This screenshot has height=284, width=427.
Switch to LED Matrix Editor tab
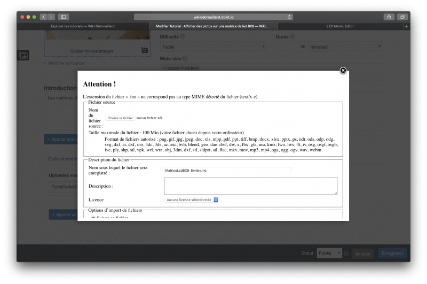point(340,26)
